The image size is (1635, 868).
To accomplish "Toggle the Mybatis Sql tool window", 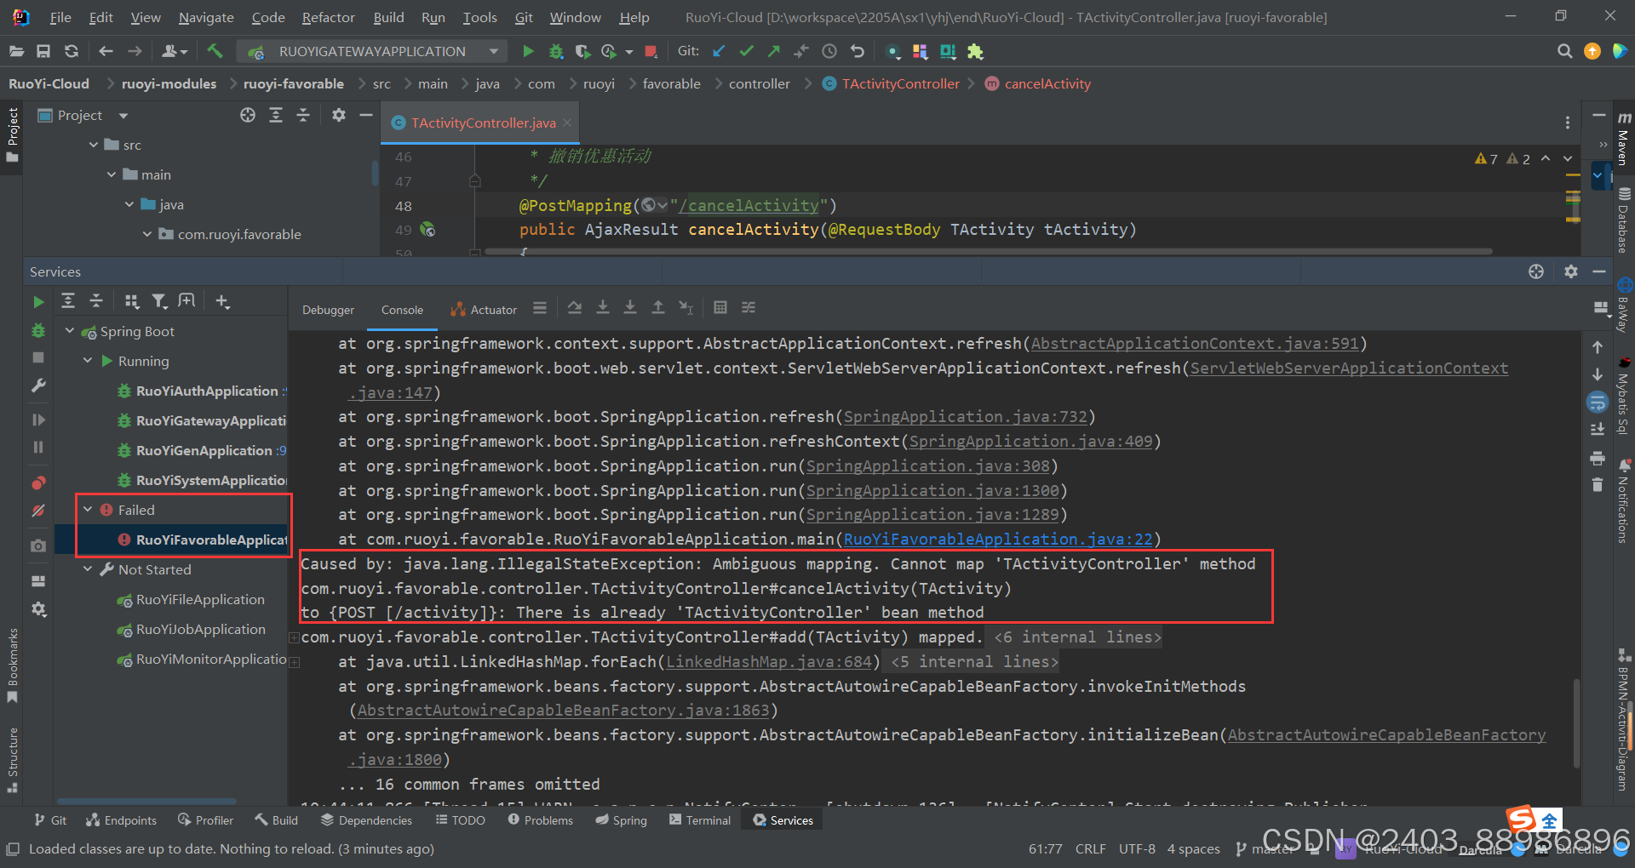I will pyautogui.click(x=1623, y=395).
